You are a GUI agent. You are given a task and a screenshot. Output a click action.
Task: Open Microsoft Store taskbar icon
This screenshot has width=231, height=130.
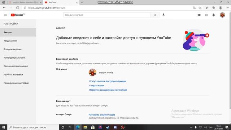point(93,127)
